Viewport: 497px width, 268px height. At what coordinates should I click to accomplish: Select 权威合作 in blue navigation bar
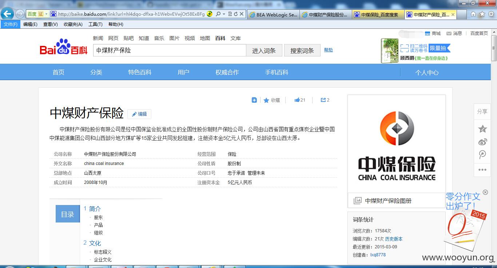point(227,72)
